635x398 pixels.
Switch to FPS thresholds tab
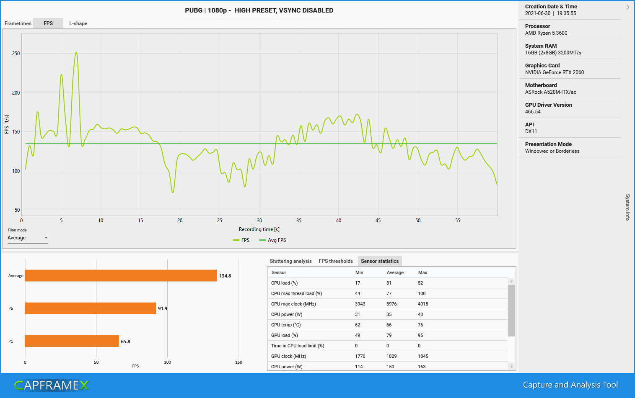point(336,261)
